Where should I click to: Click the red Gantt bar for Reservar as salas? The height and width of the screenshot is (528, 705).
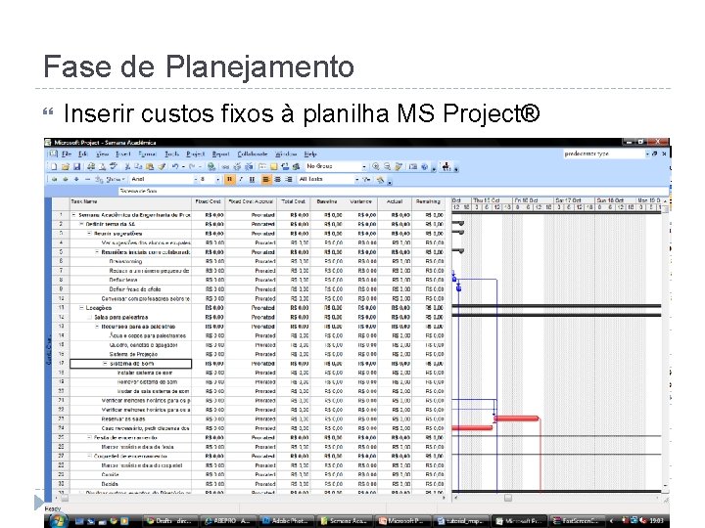(x=516, y=418)
